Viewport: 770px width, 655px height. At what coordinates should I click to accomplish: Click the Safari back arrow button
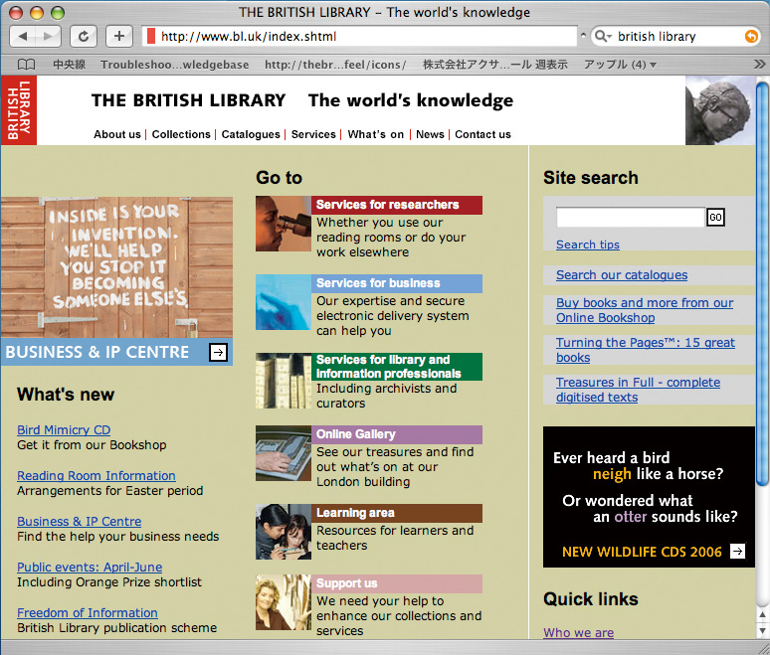[x=23, y=37]
